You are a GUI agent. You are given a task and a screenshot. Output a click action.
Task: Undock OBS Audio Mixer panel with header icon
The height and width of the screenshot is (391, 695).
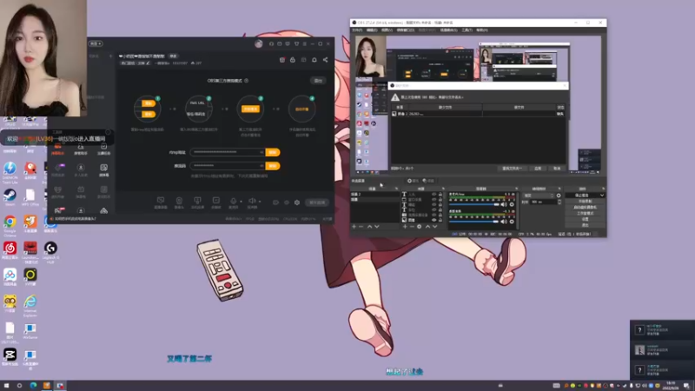[516, 189]
